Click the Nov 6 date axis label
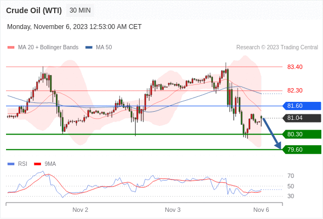The width and height of the screenshot is (323, 219). click(x=261, y=210)
